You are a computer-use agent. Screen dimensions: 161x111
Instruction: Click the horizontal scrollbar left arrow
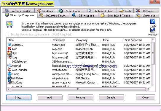point(9,89)
